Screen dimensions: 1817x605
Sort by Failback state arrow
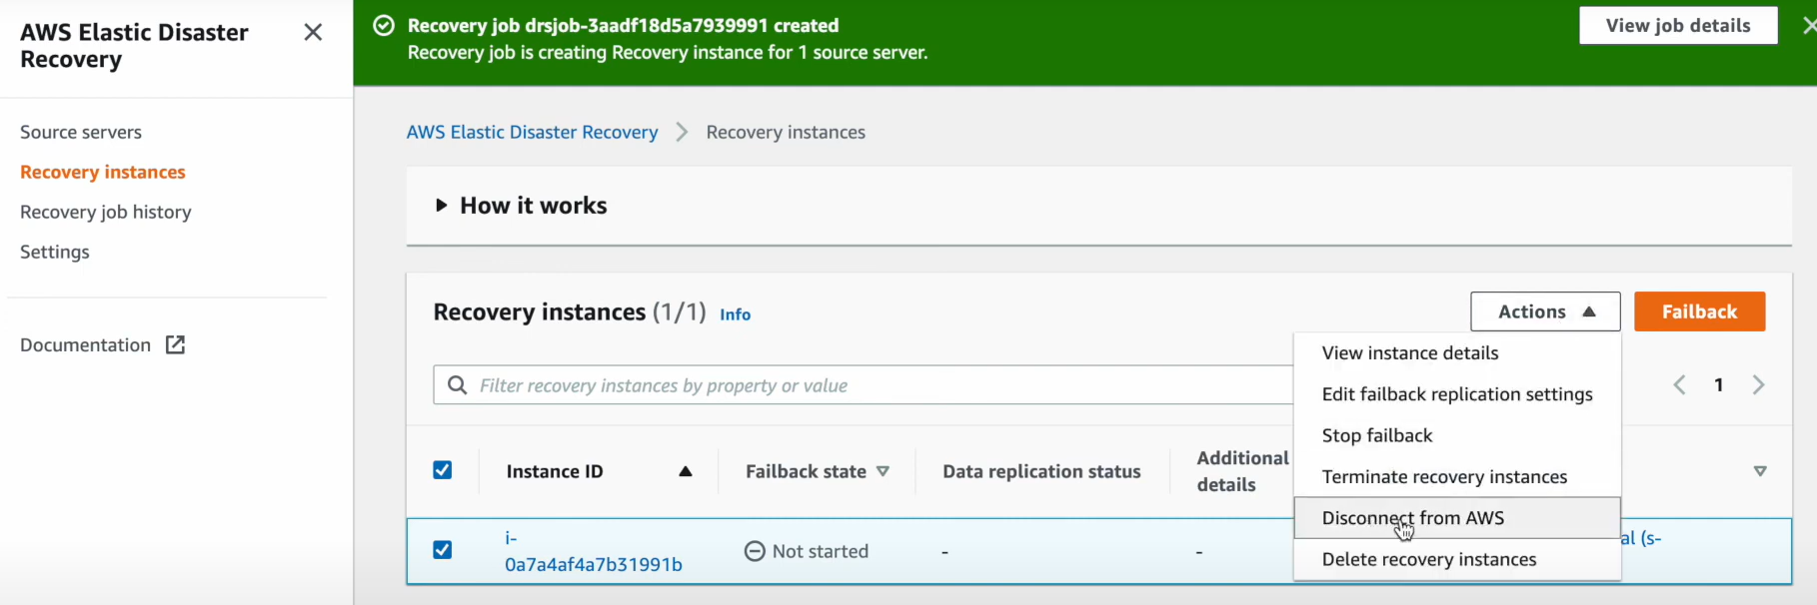click(x=883, y=471)
